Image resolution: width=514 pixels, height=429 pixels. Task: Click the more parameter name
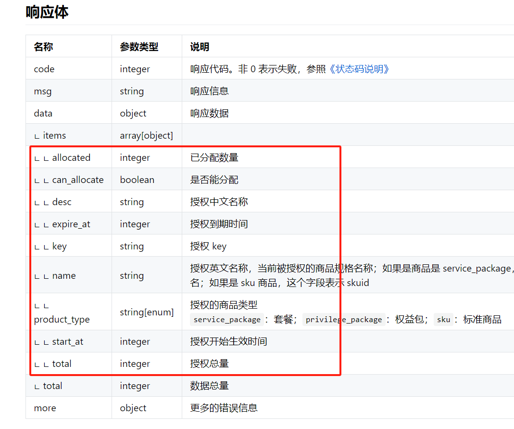coord(45,408)
